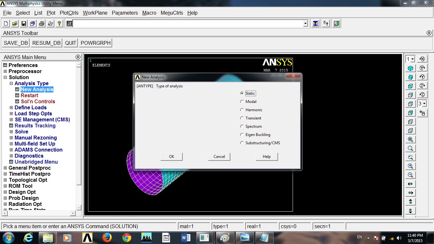Viewport: 434px width, 244px height.
Task: Open Firefox from the taskbar
Action: tap(107, 237)
